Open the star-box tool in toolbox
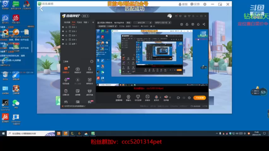This screenshot has width=269, height=151. coord(89,81)
